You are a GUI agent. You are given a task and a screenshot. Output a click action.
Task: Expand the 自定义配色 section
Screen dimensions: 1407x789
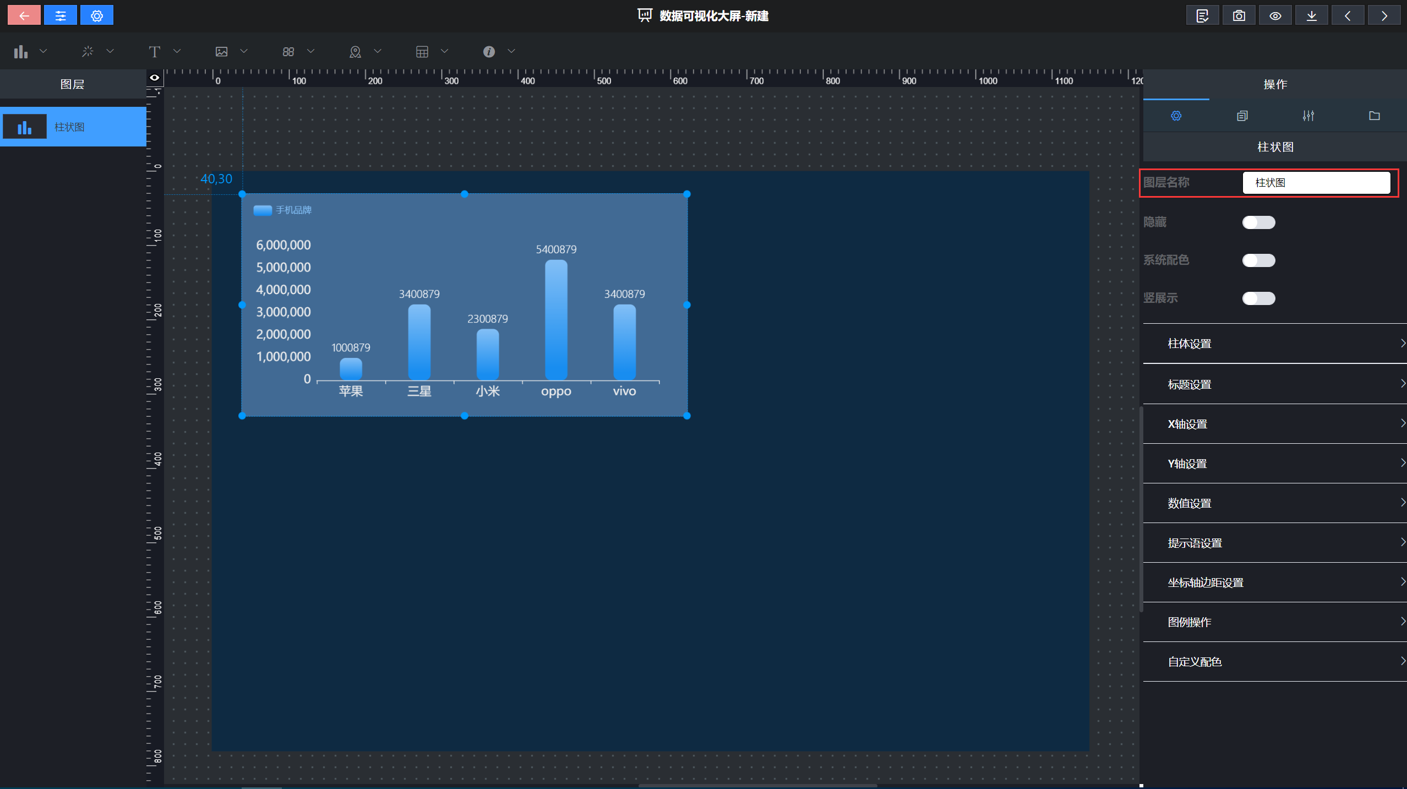[x=1275, y=662]
